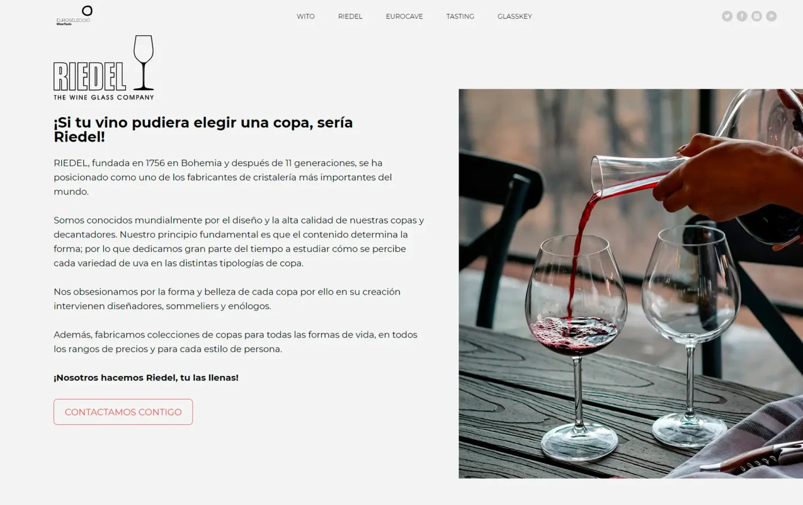Click the Euroselecció WineTools logo
This screenshot has height=505, width=803.
click(74, 16)
